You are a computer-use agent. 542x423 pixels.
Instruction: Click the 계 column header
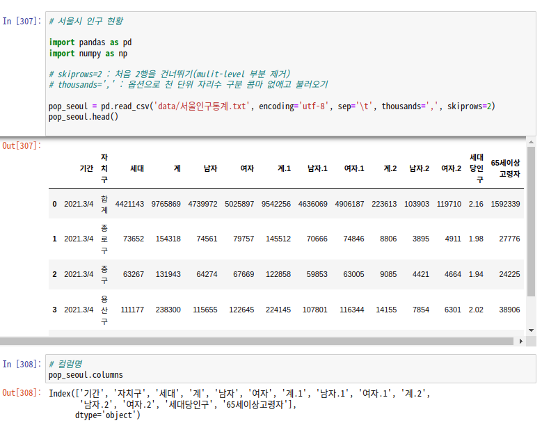point(177,168)
